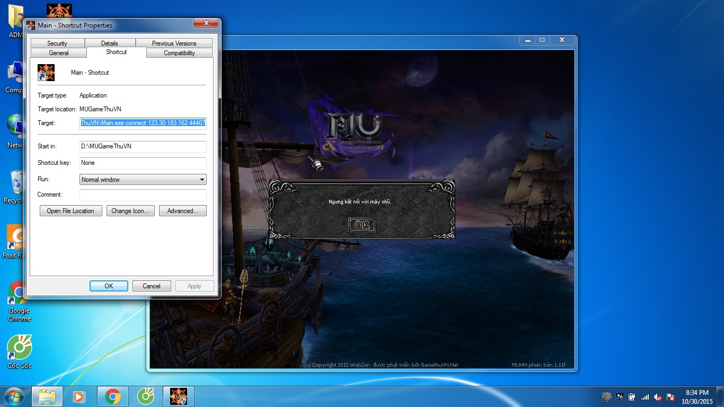This screenshot has width=724, height=407.
Task: Switch to the Details tab
Action: coord(110,43)
